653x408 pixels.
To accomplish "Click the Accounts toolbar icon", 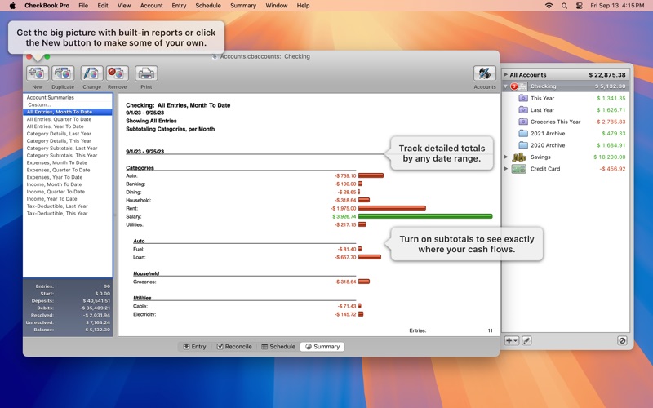I will [485, 73].
